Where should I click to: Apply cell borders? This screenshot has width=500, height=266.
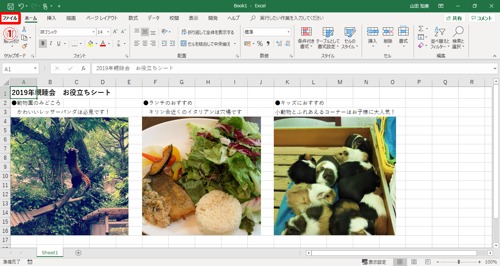pos(74,43)
